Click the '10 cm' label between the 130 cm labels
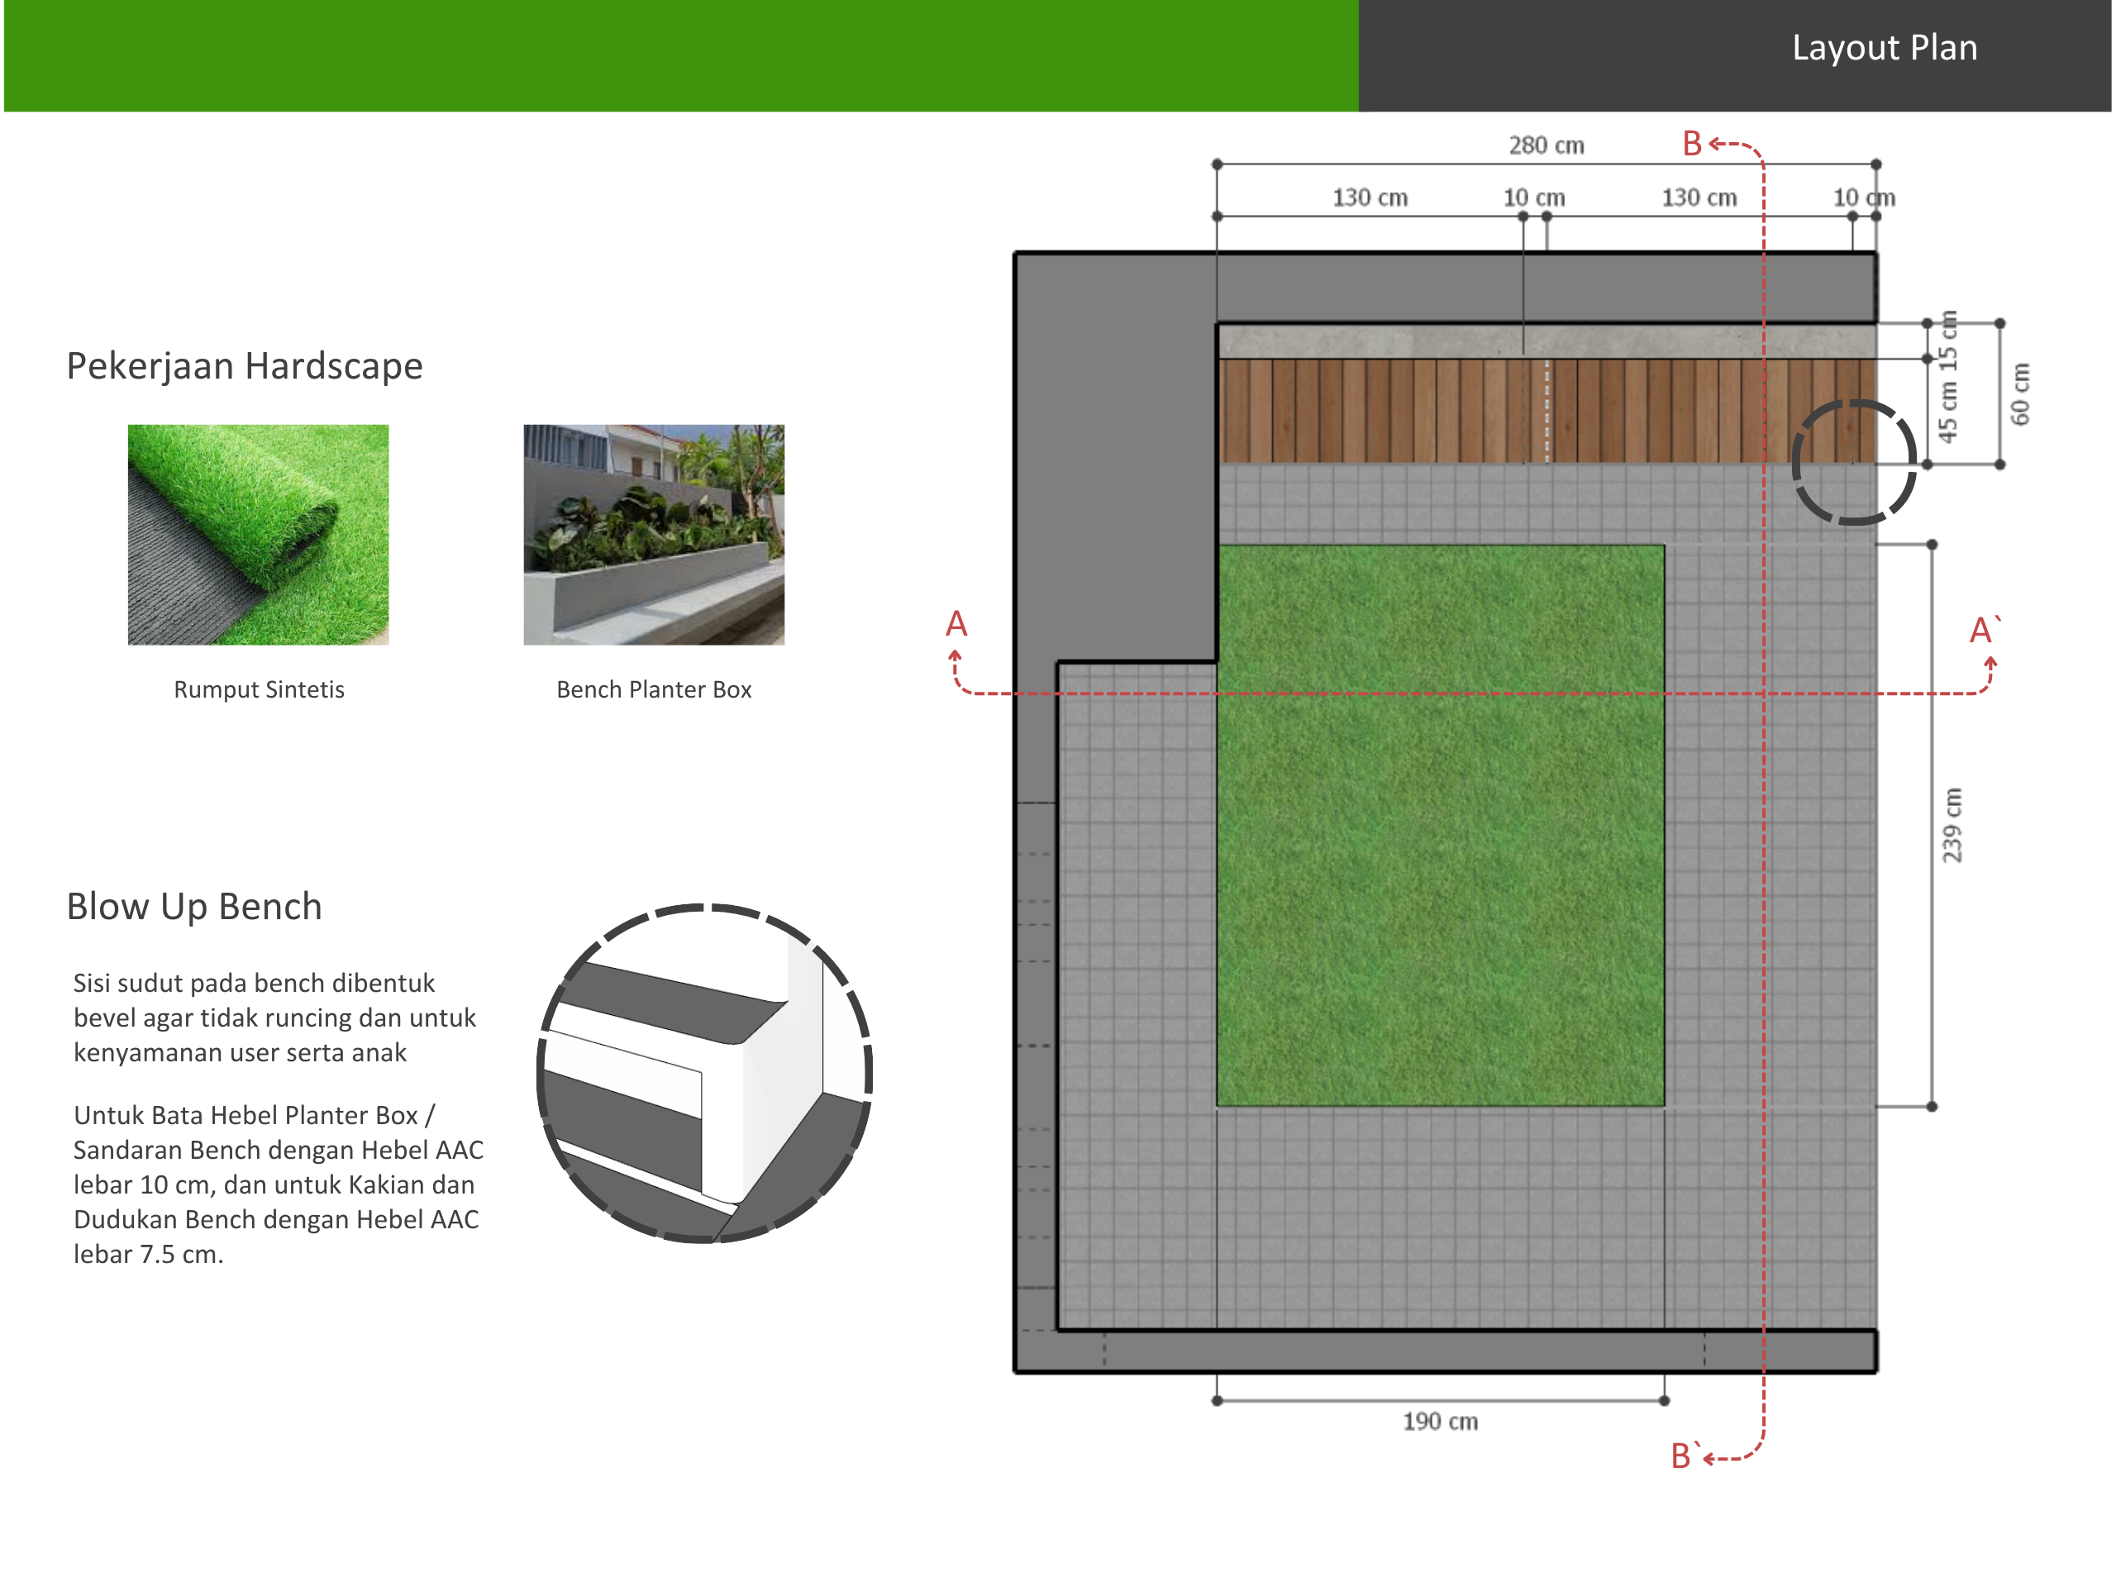Screen dimensions: 2116x1587 pyautogui.click(x=1533, y=198)
